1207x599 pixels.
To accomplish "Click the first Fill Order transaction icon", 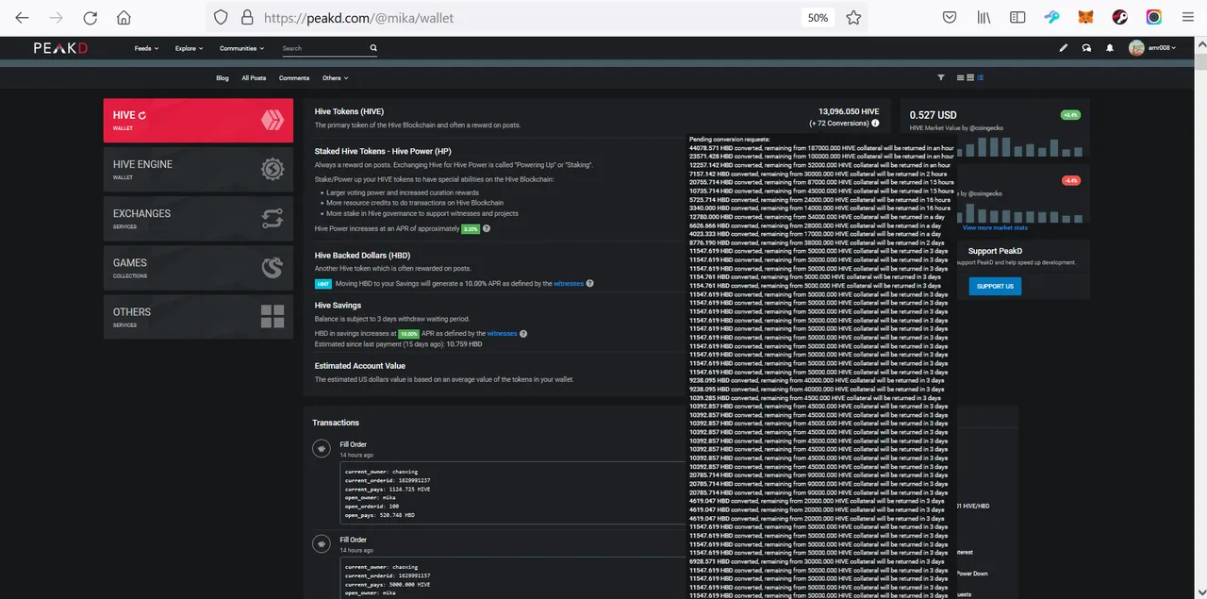I will (x=322, y=450).
